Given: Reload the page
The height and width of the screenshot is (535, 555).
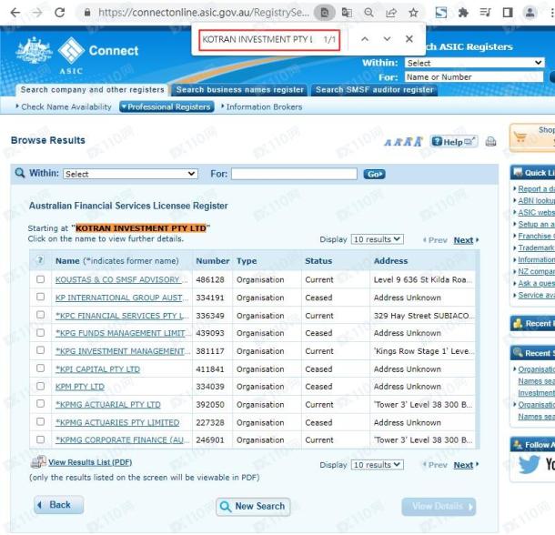Looking at the screenshot, I should 59,13.
